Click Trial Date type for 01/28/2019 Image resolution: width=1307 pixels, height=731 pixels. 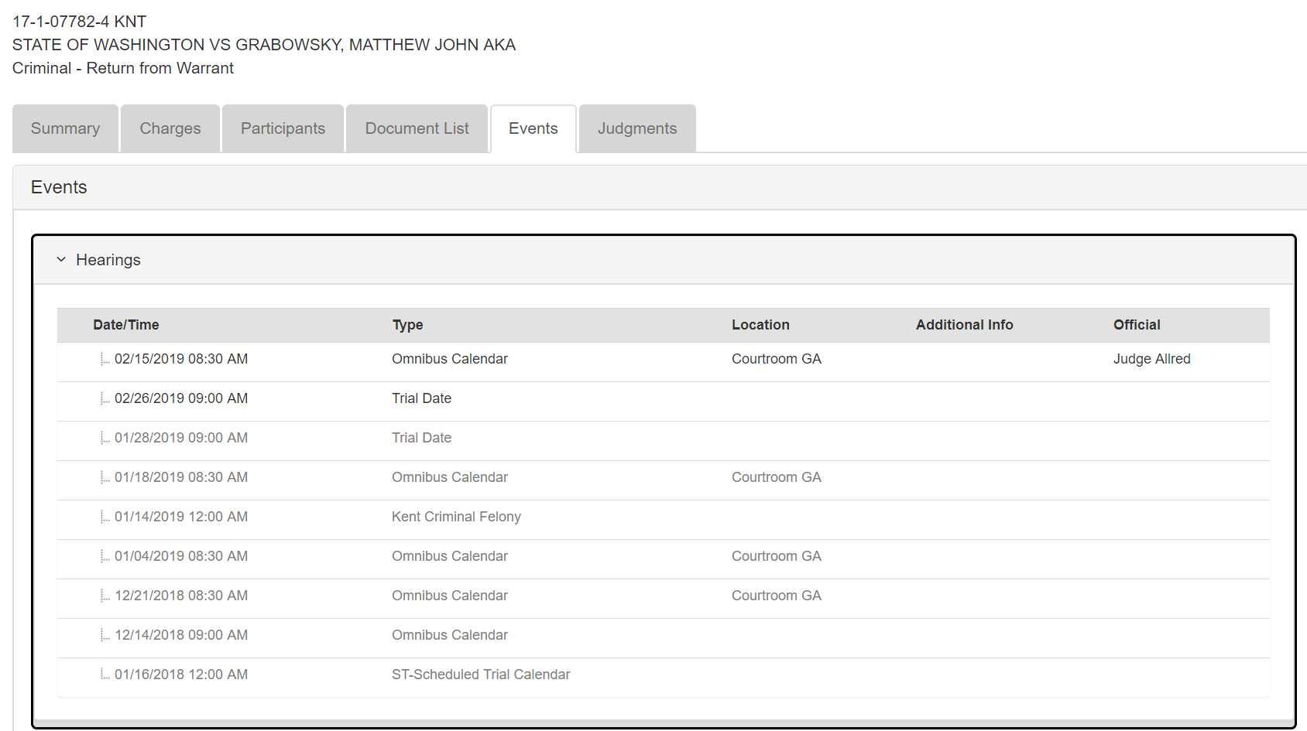pos(421,438)
